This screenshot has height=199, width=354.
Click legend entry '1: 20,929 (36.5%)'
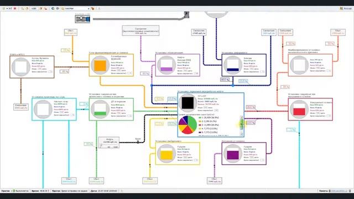210,118
